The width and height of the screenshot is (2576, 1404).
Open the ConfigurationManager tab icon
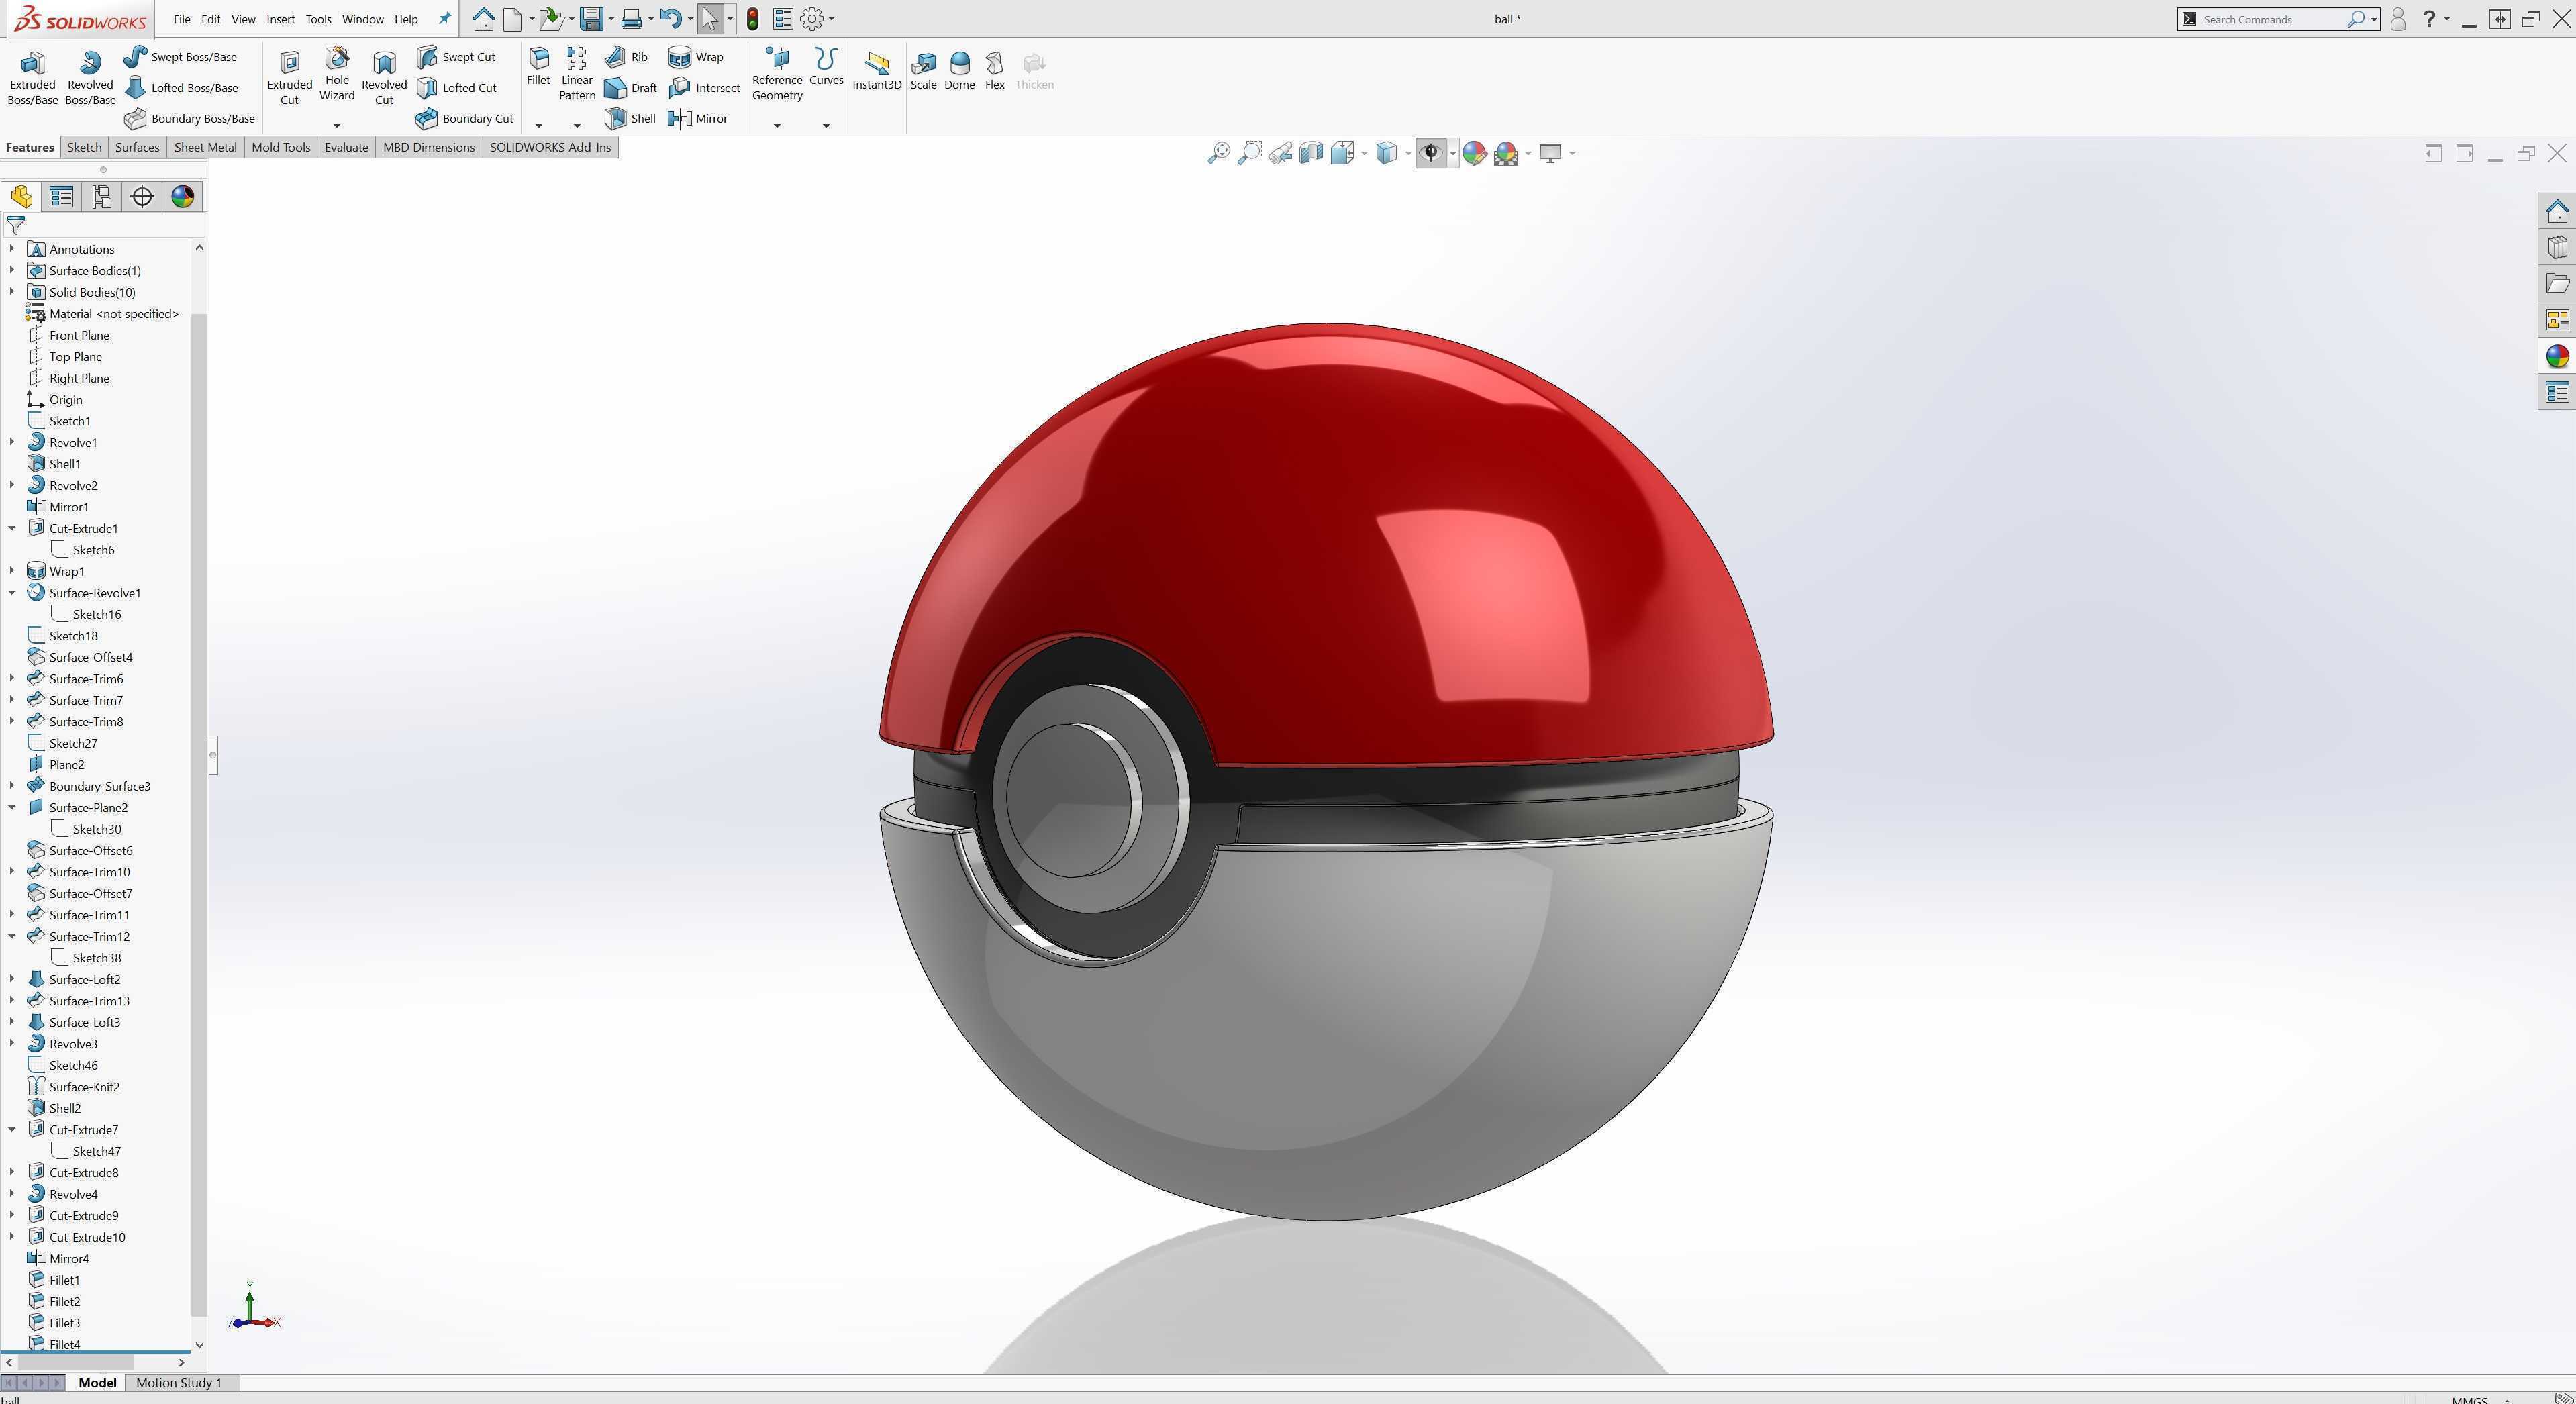102,197
